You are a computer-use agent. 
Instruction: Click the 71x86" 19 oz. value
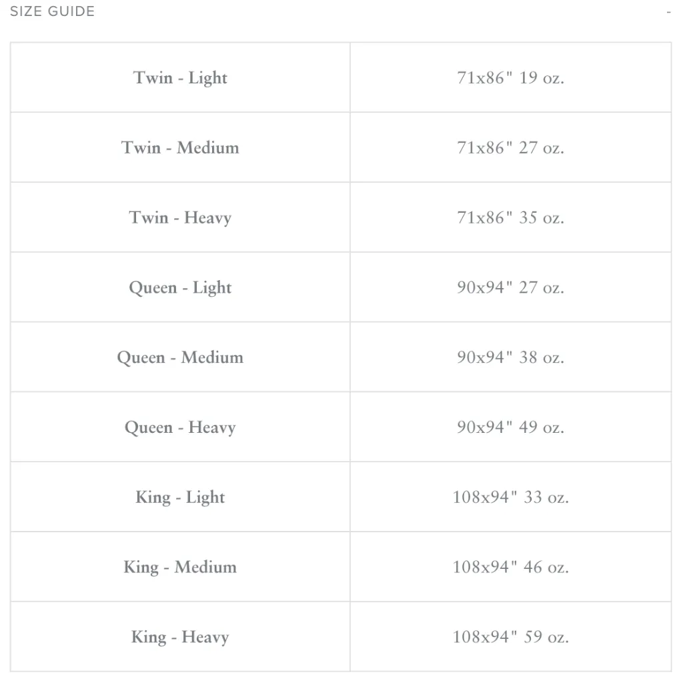point(510,78)
